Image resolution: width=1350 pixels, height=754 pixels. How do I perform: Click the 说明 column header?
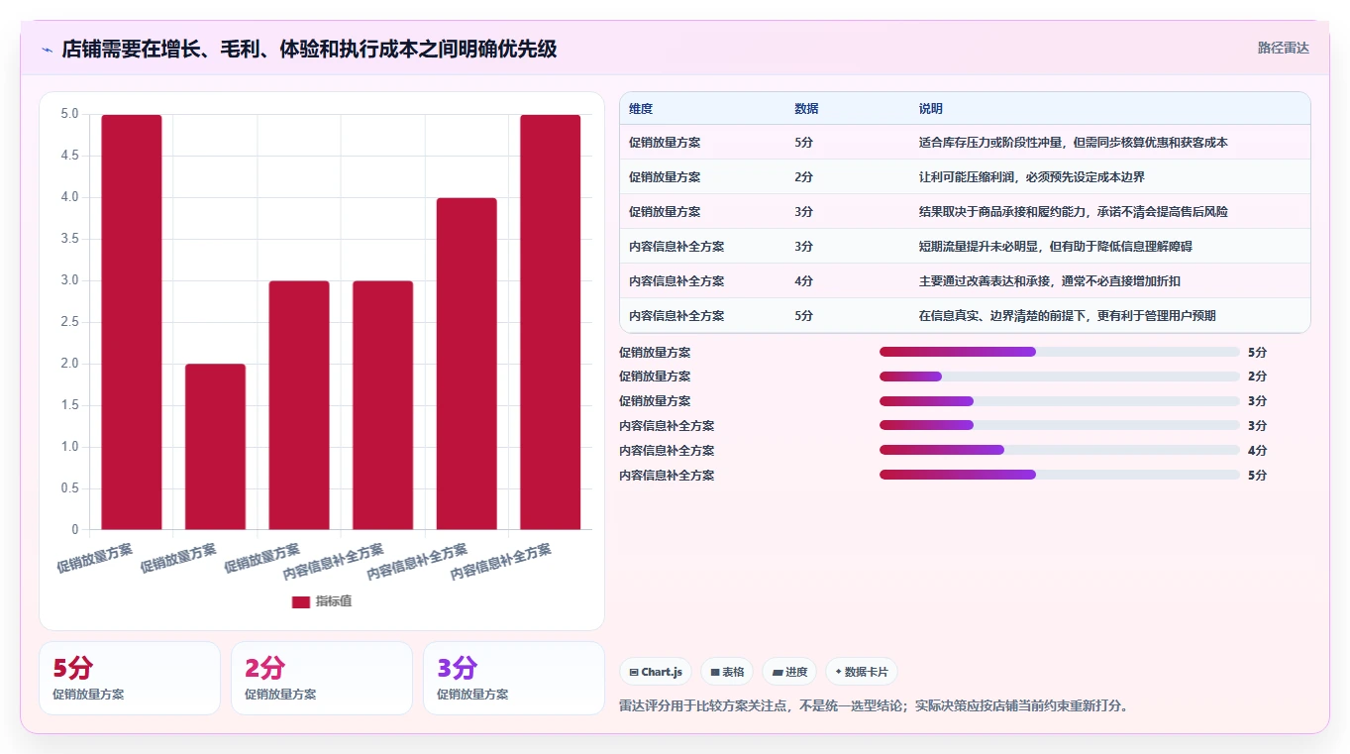931,109
